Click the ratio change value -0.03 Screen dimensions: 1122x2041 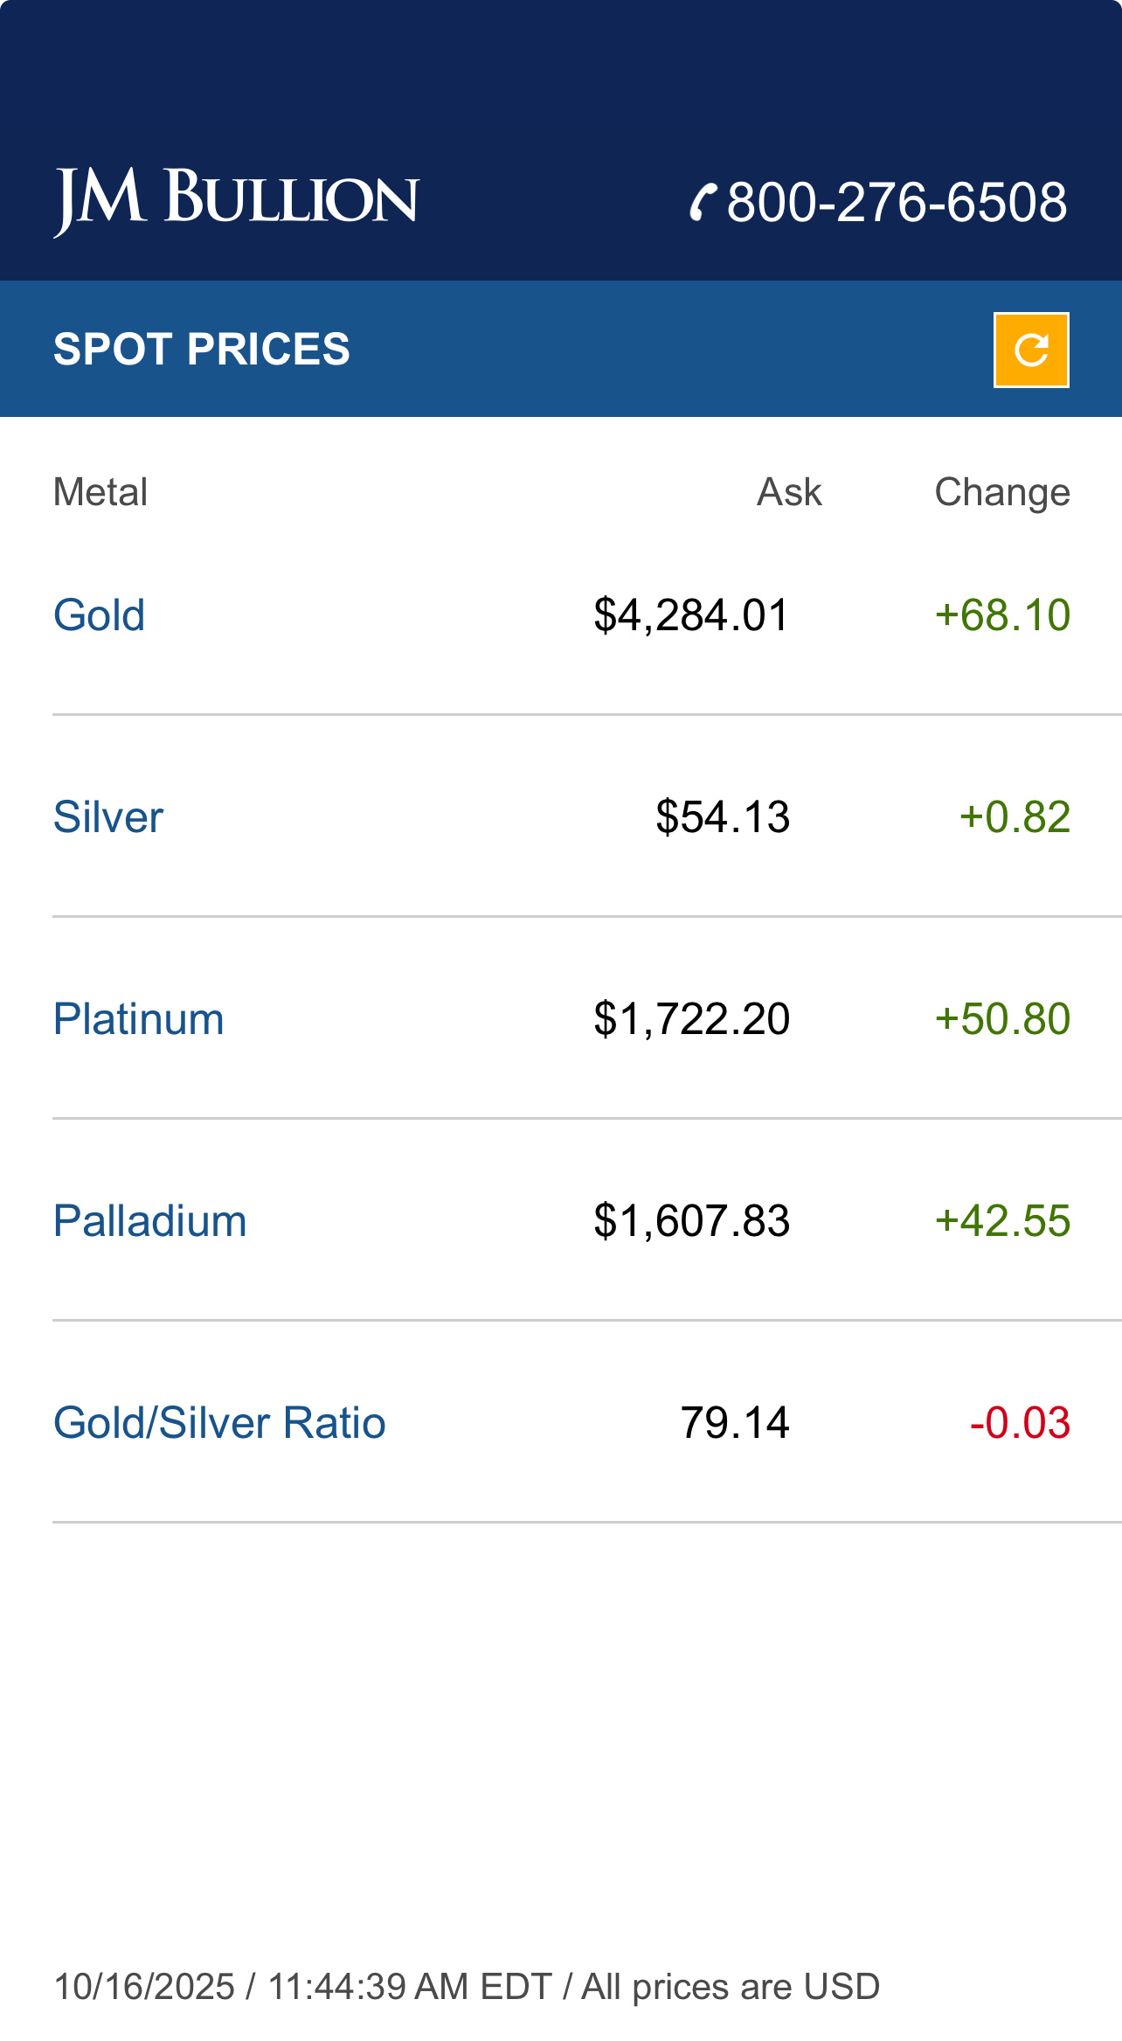point(1020,1422)
